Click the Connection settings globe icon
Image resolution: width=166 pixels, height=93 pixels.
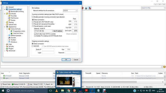click(x=7, y=9)
